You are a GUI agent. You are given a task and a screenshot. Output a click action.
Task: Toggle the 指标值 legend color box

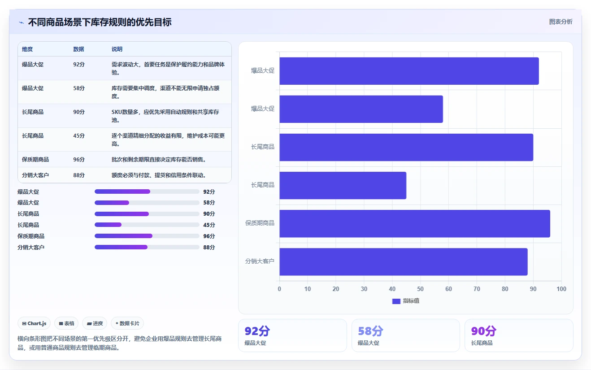click(396, 301)
